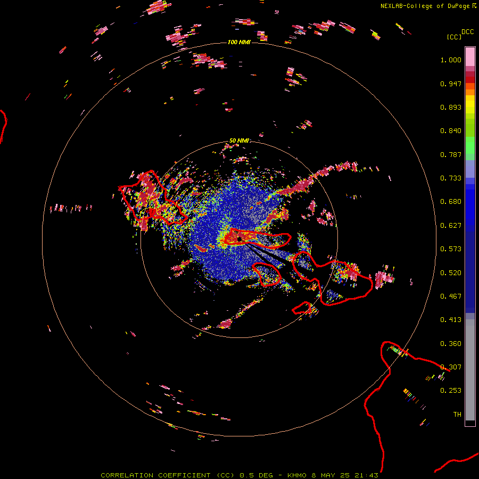Click the 0.253 scale value
479x479 pixels.
[451, 391]
